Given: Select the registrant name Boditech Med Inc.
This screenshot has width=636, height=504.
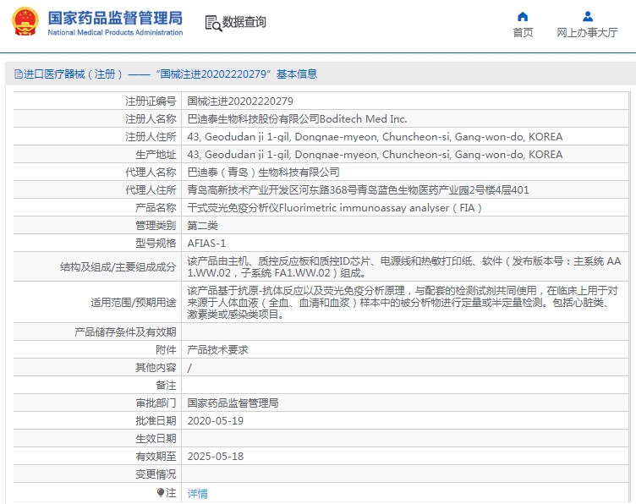Looking at the screenshot, I should pyautogui.click(x=297, y=118).
